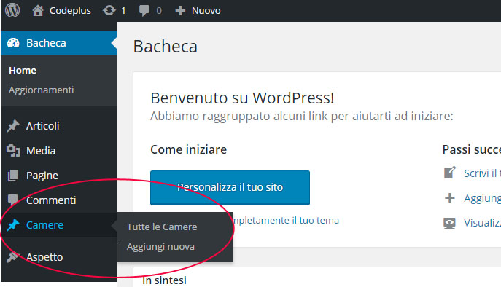Click the In sintesi widget title
The image size is (501, 287).
click(164, 280)
